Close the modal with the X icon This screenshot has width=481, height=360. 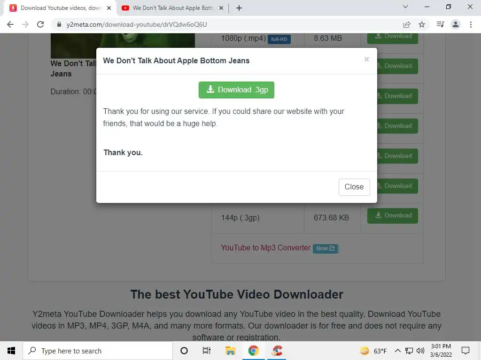point(366,60)
